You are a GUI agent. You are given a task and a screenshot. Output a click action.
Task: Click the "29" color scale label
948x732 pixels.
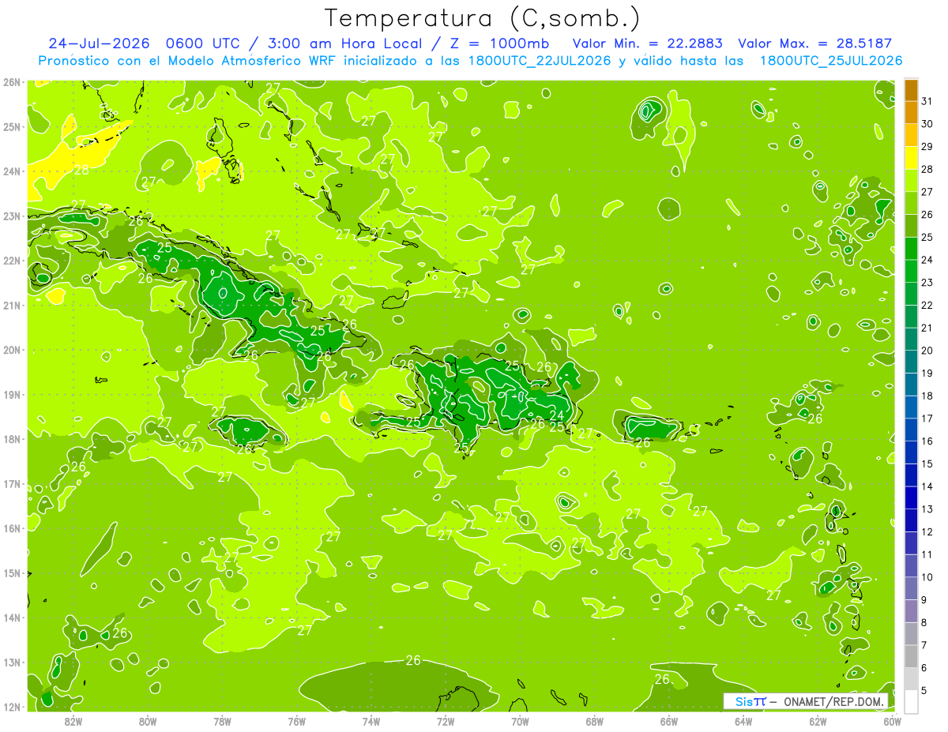click(927, 147)
